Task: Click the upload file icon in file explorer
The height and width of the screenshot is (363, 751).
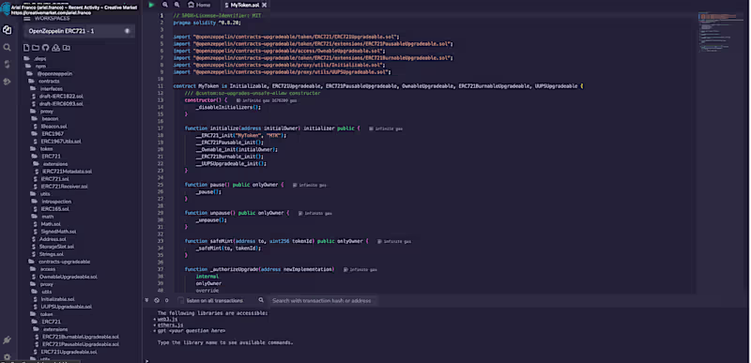Action: tap(56, 48)
